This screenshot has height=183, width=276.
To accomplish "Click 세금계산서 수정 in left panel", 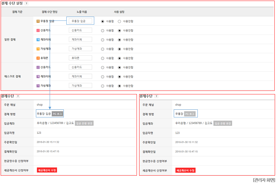I will pyautogui.click(x=47, y=170).
